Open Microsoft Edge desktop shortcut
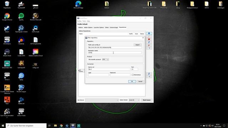This screenshot has height=128, width=228. click(x=78, y=5)
